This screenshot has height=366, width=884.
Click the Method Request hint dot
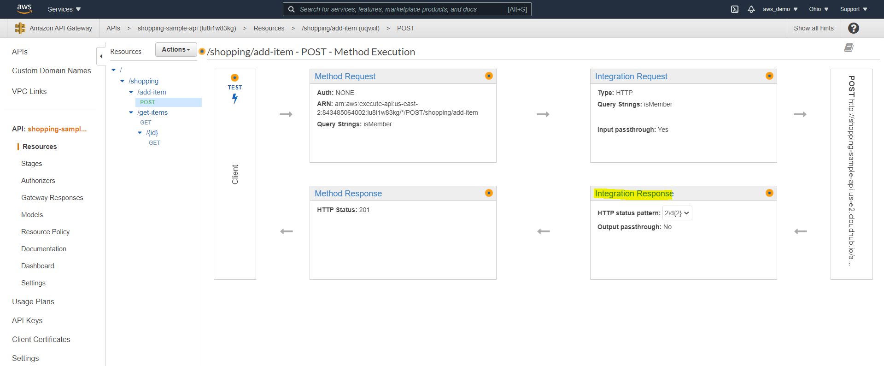[x=489, y=76]
